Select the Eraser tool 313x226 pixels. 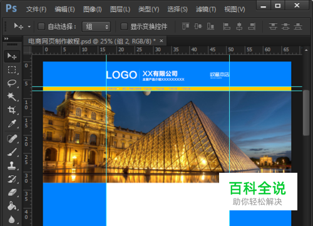click(x=12, y=192)
